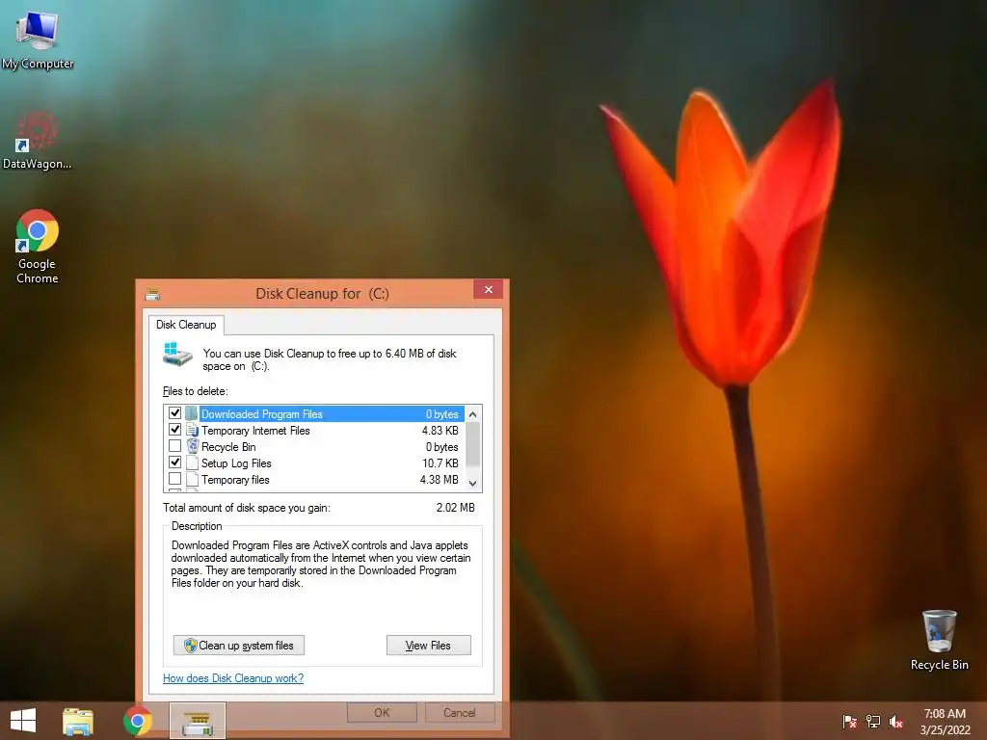Select the Temporary Internet Files row text
The height and width of the screenshot is (740, 987).
click(x=255, y=431)
